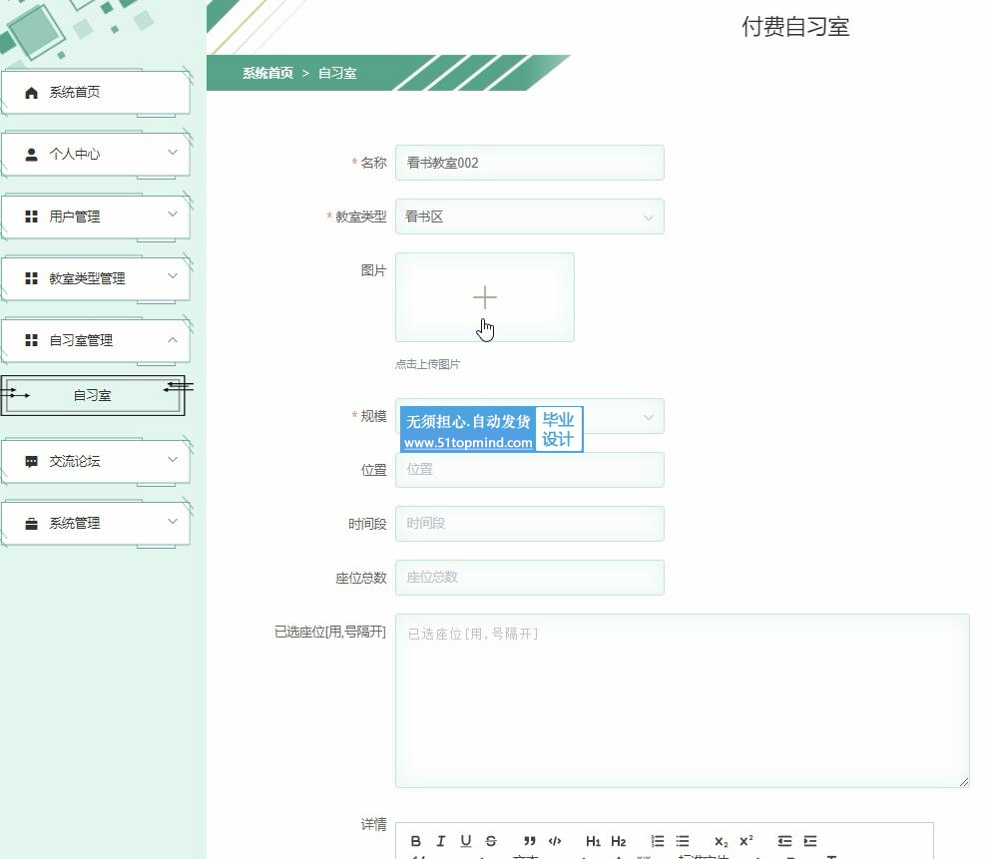985x859 pixels.
Task: Apply superscript formatting
Action: click(x=745, y=841)
